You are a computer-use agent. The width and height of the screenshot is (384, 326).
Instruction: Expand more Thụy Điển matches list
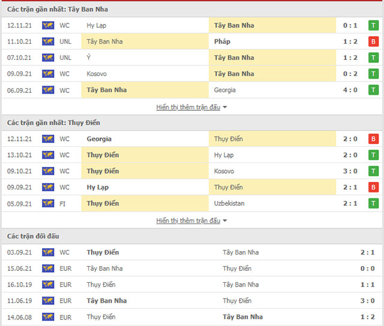click(191, 221)
